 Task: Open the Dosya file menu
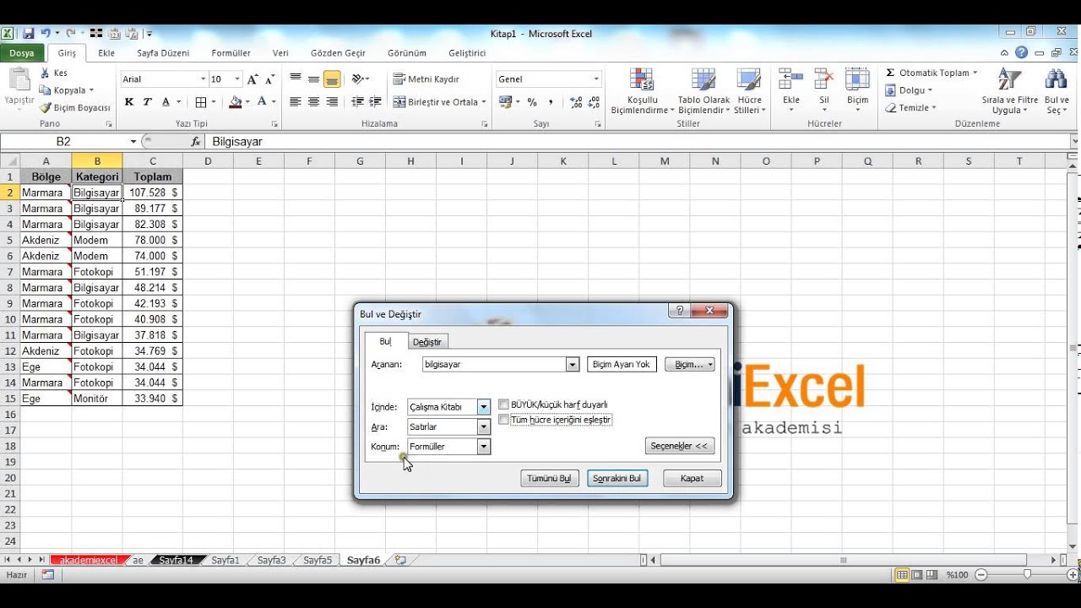pyautogui.click(x=22, y=52)
